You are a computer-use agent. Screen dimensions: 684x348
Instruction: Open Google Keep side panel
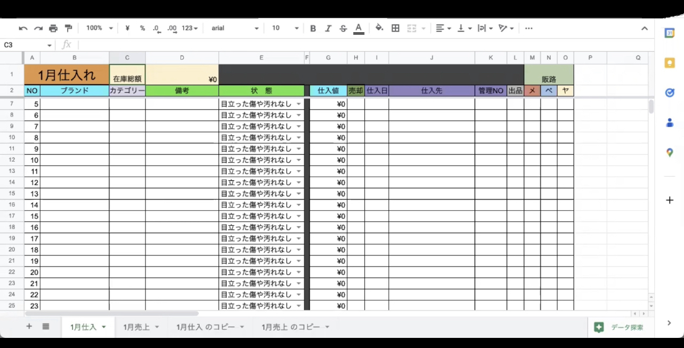(x=670, y=63)
